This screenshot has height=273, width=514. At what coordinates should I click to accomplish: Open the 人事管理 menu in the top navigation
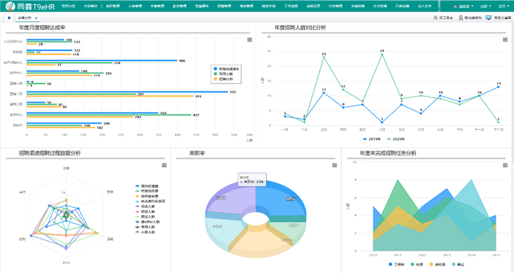[x=135, y=6]
